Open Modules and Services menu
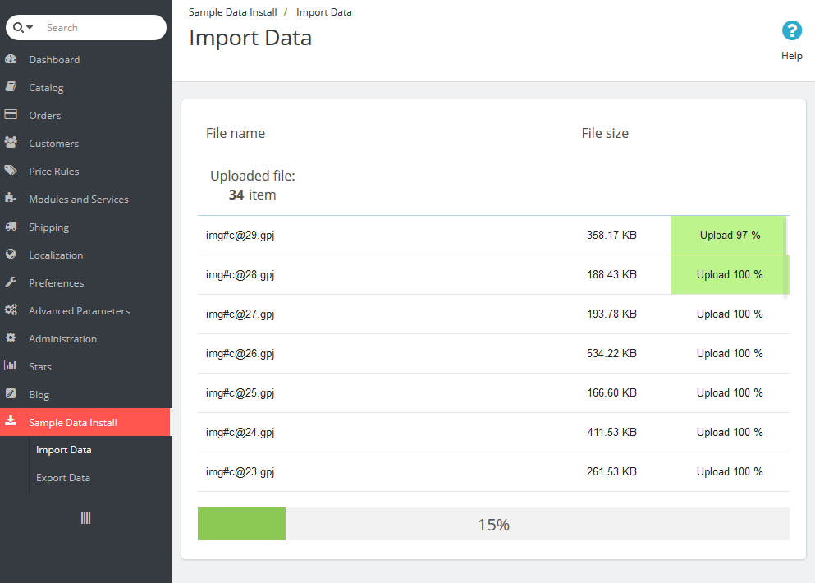The width and height of the screenshot is (815, 583). [x=78, y=200]
